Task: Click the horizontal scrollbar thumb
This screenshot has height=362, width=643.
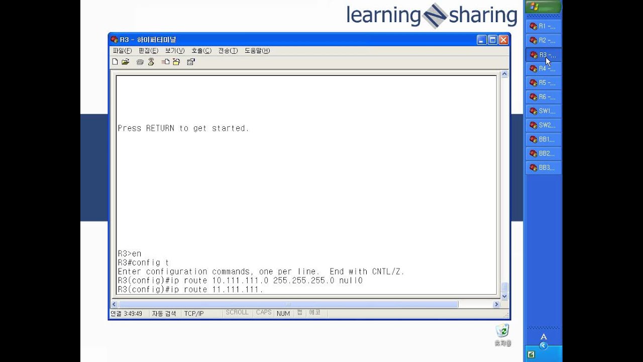Action: pyautogui.click(x=288, y=304)
